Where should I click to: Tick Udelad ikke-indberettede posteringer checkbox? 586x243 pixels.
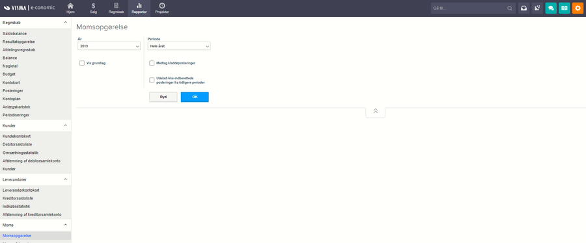(x=152, y=80)
